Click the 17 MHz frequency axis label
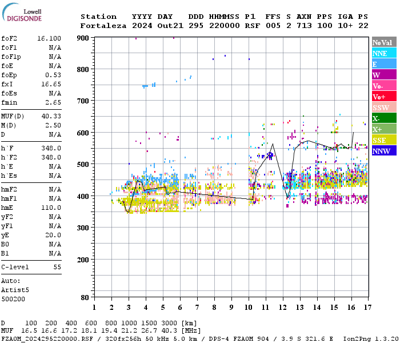The image size is (400, 343). click(367, 308)
